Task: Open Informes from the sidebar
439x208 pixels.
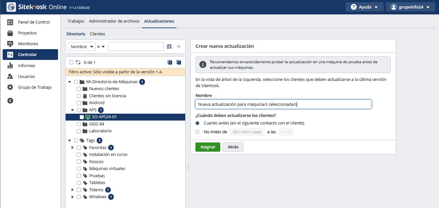Action: [27, 66]
